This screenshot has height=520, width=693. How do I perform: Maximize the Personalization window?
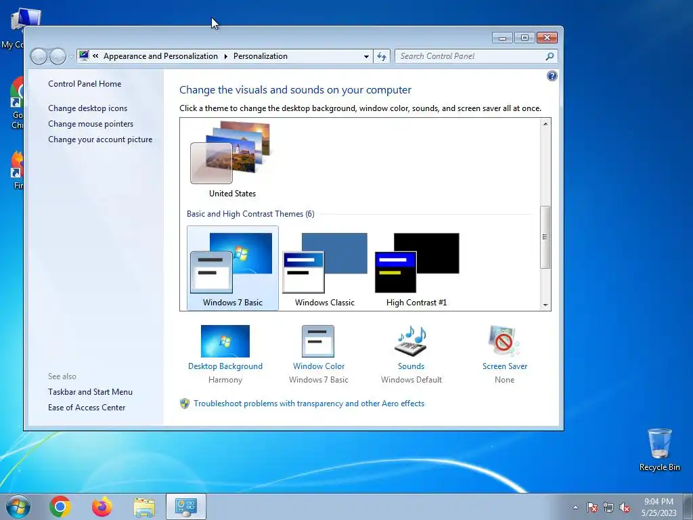click(524, 38)
